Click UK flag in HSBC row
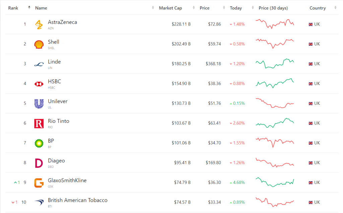The image size is (343, 213). [311, 84]
